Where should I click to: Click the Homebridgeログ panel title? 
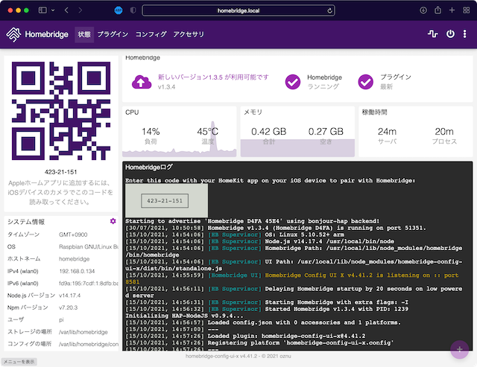coord(149,167)
